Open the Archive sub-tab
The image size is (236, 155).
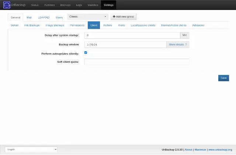(x=108, y=25)
